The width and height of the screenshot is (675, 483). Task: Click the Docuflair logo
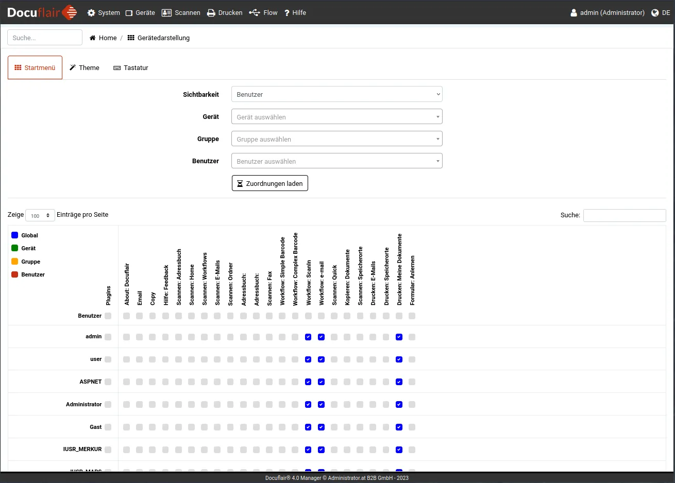42,12
